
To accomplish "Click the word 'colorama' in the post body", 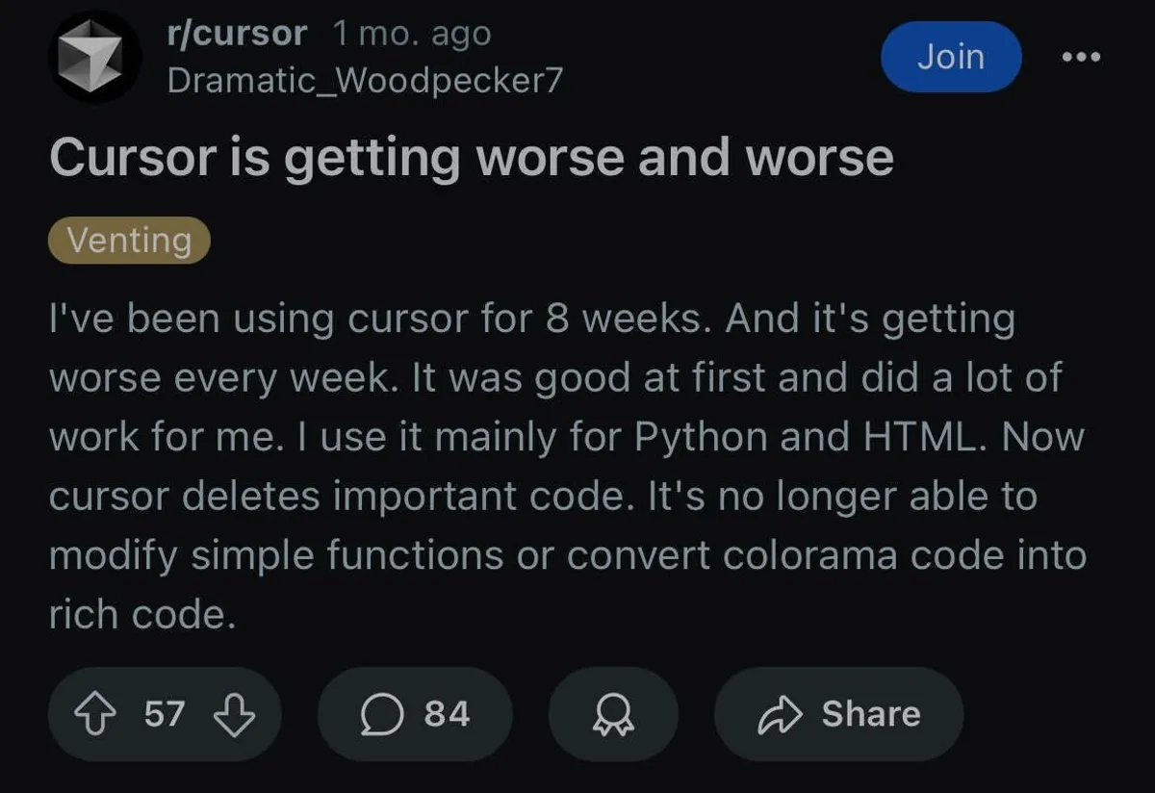I will (x=809, y=555).
